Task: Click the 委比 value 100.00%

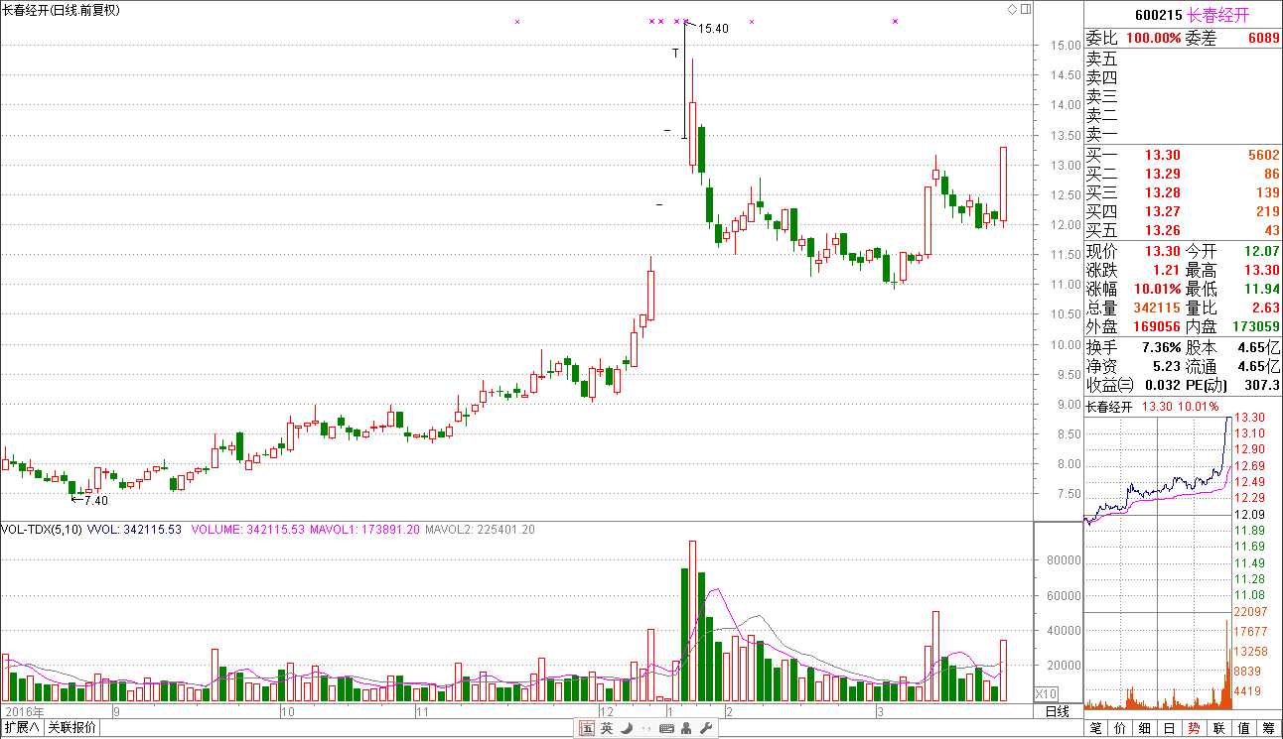Action: click(x=1153, y=38)
